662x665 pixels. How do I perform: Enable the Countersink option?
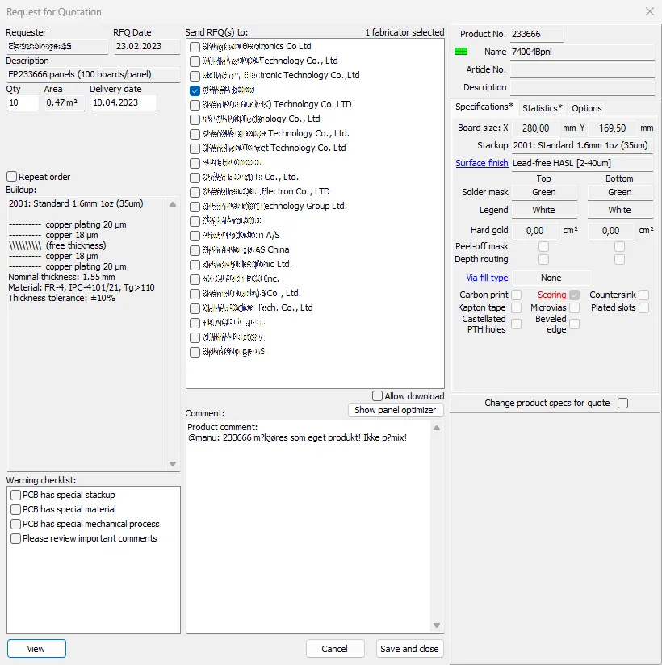[x=643, y=295]
